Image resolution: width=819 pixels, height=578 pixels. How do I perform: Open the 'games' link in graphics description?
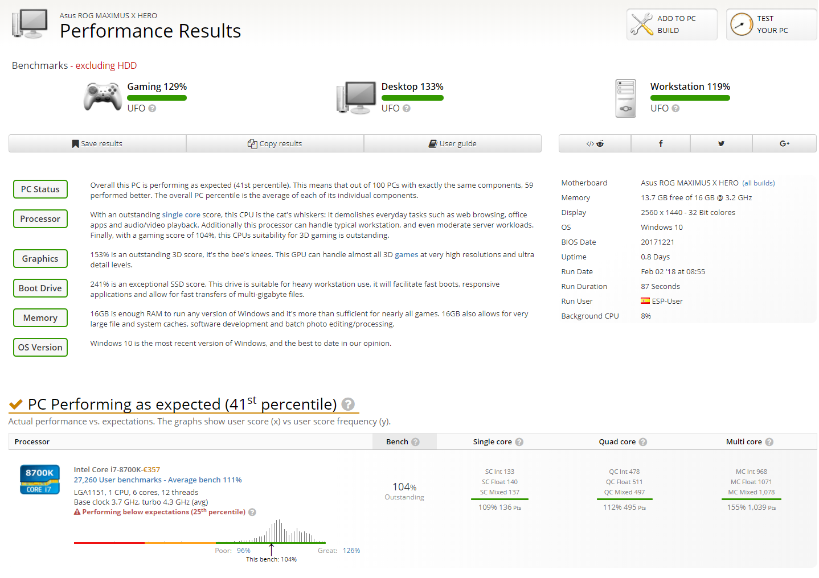[x=407, y=254]
